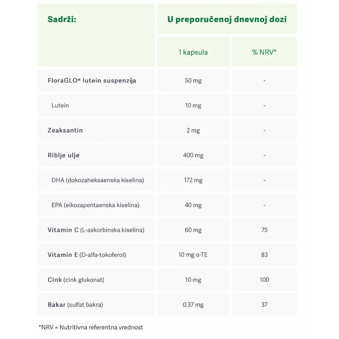This screenshot has width=339, height=339.
Task: Click the EPA (eikozapentaenska kiselina) label
Action: pyautogui.click(x=95, y=205)
